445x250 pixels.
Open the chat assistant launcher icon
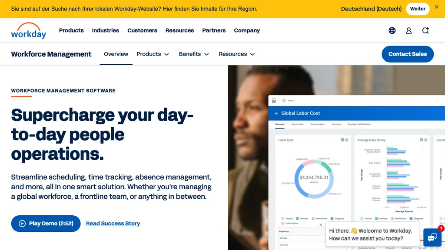coord(432,237)
